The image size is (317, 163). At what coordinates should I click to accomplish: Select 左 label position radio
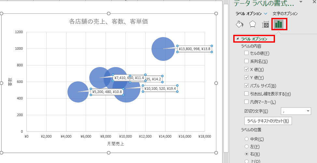pyautogui.click(x=246, y=146)
